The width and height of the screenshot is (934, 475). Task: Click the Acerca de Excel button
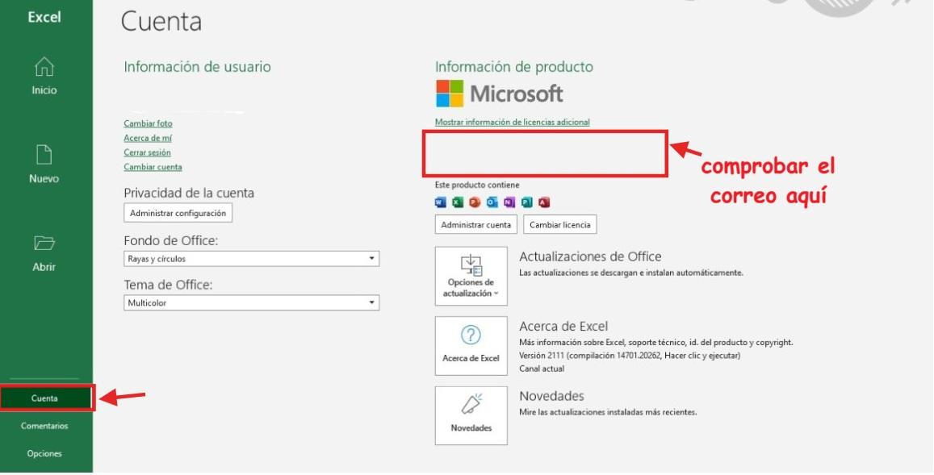click(471, 346)
